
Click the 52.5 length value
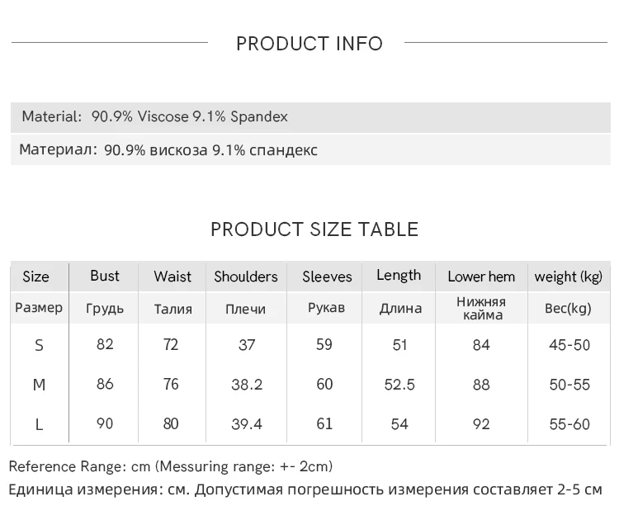[399, 385]
